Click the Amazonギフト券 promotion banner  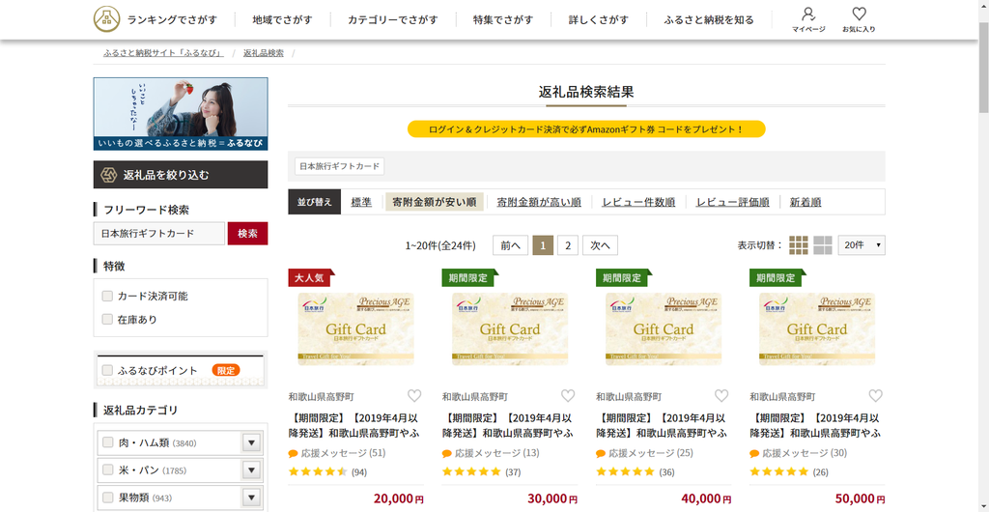[x=586, y=129]
